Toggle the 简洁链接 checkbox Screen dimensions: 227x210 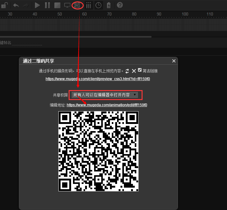click(139, 70)
